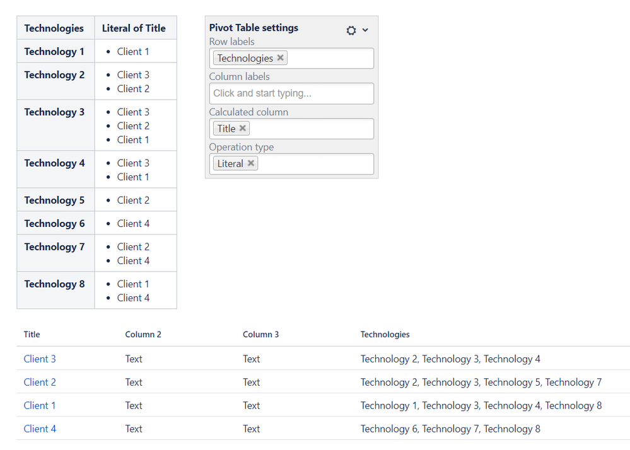The width and height of the screenshot is (630, 450).
Task: Click the Column 2 header
Action: point(143,335)
